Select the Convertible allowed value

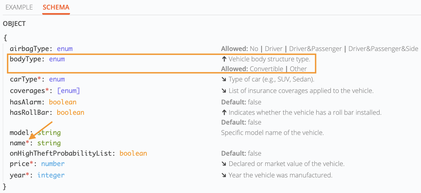pyautogui.click(x=266, y=69)
